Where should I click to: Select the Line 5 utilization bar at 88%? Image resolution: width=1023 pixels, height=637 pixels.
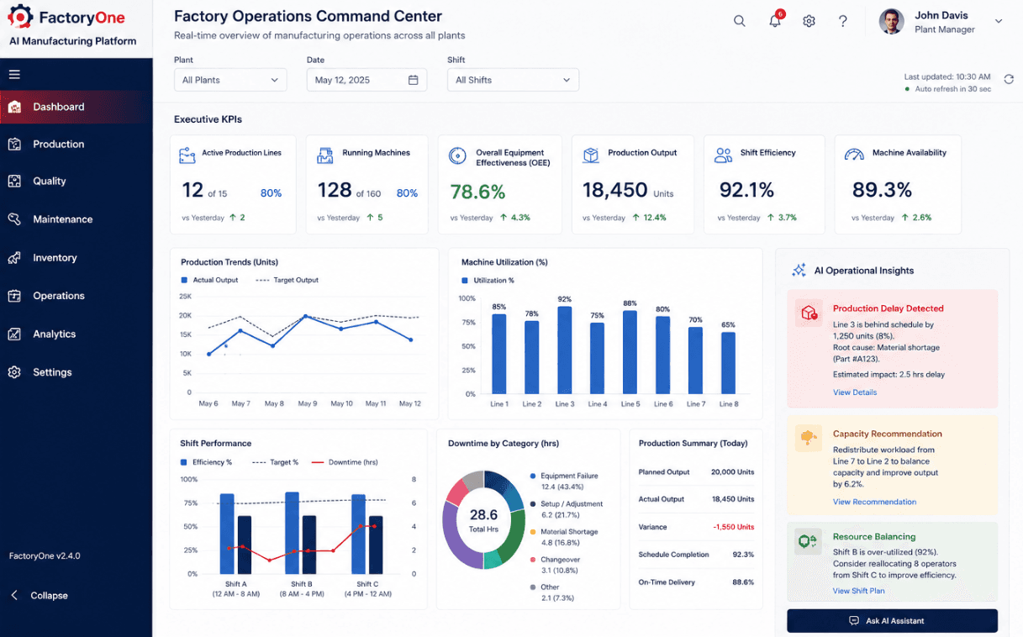(x=630, y=352)
